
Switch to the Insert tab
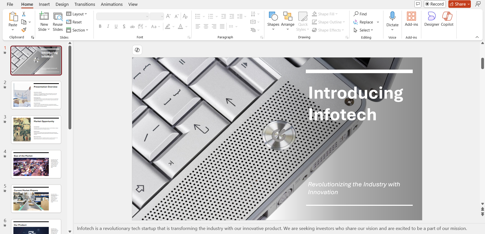click(x=44, y=4)
